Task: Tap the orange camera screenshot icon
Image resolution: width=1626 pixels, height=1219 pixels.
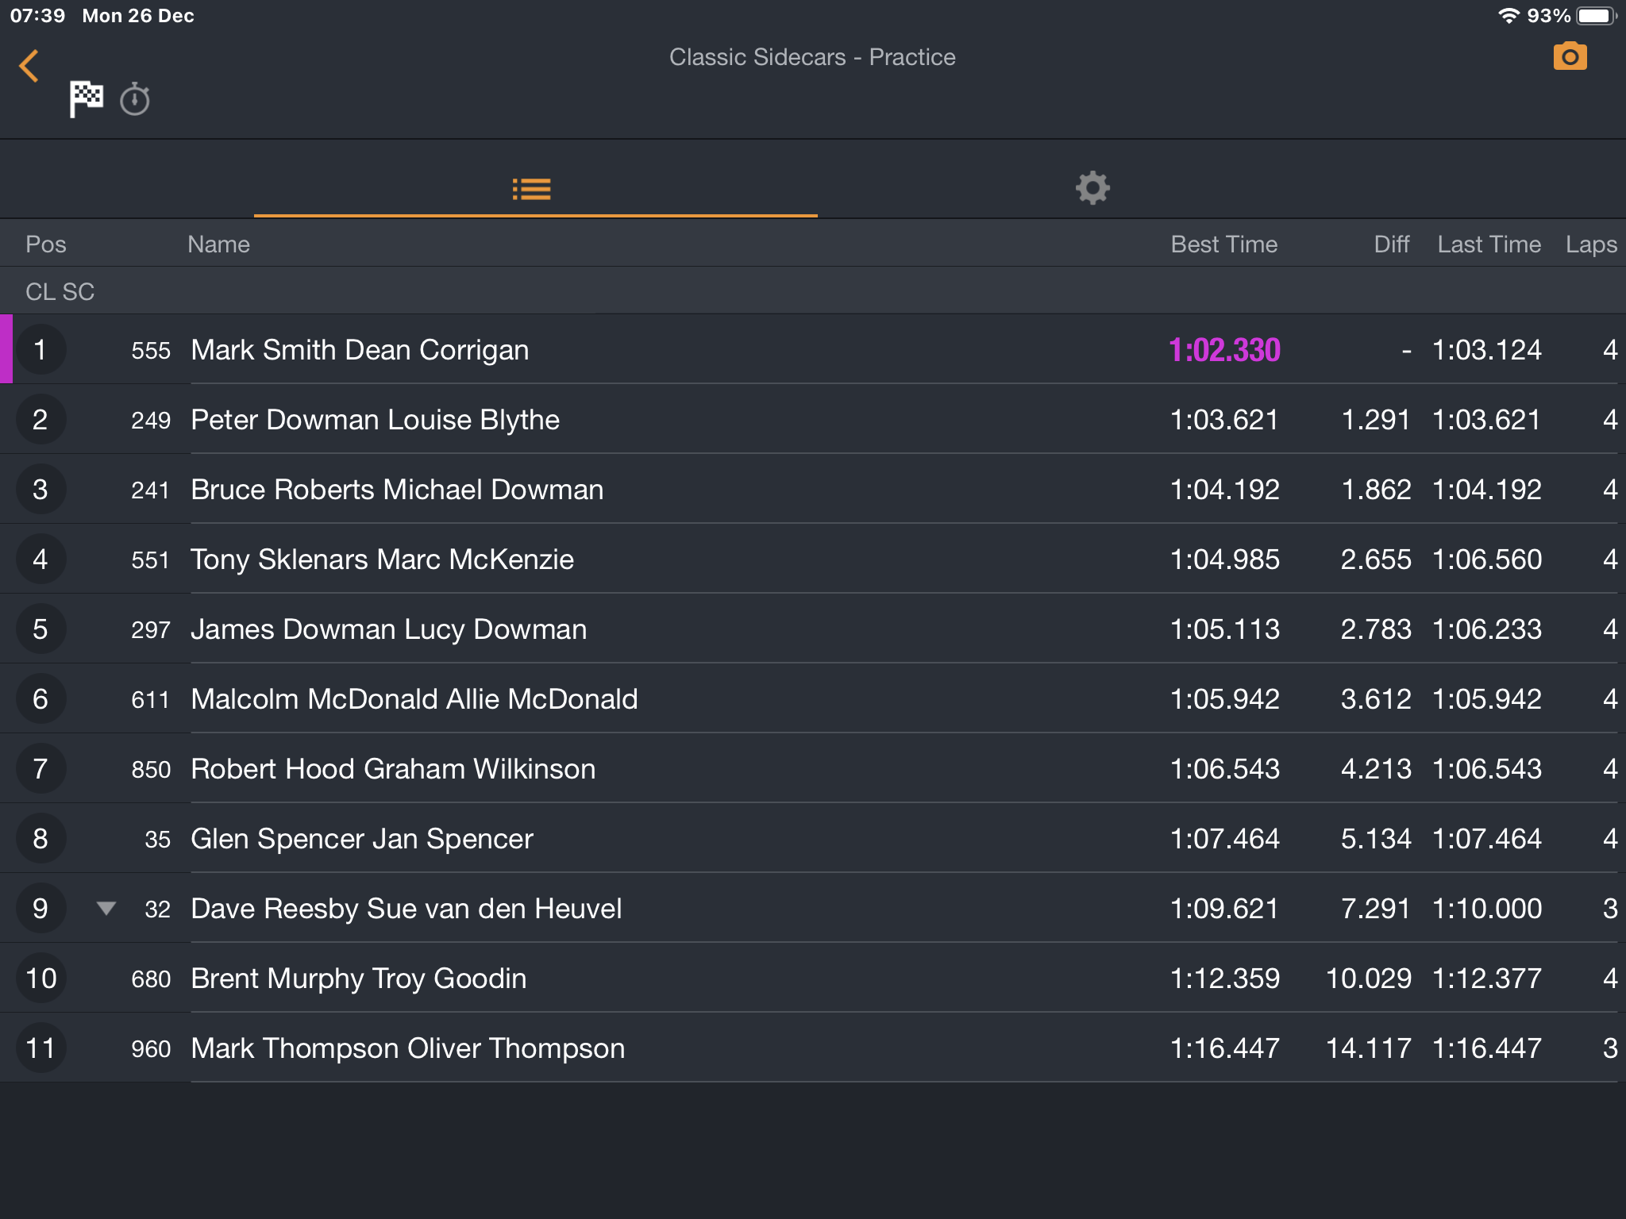Action: (1570, 56)
